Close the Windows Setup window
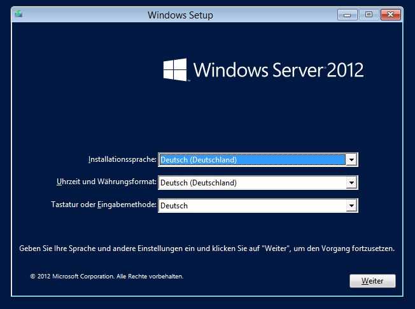415x309 pixels. pos(390,14)
